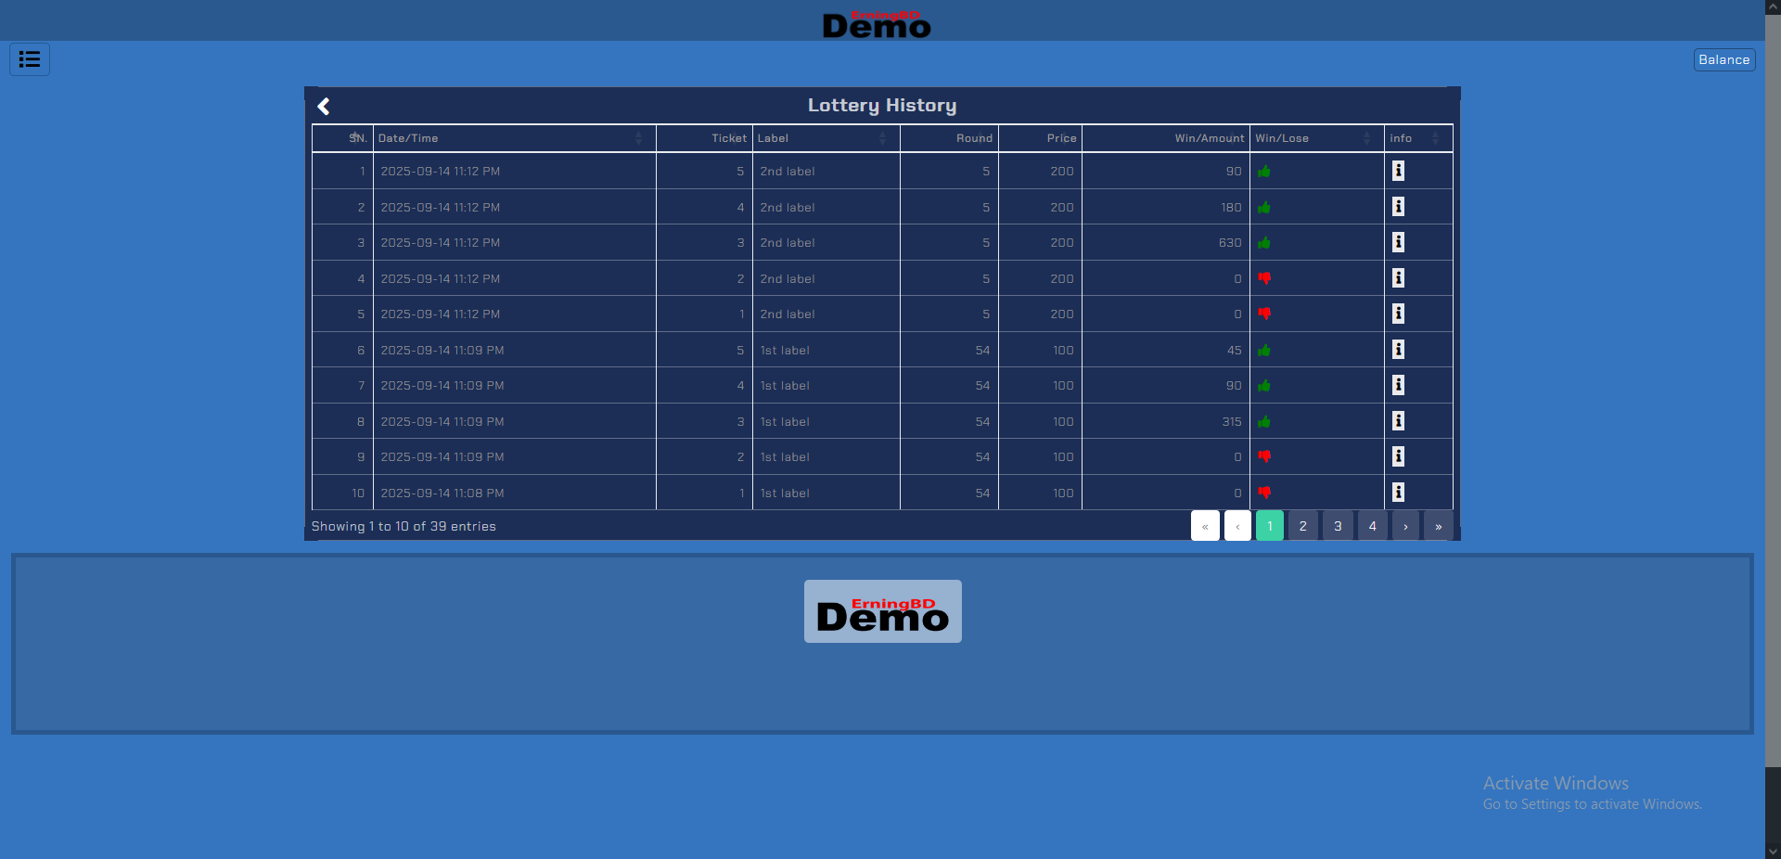Viewport: 1781px width, 859px height.
Task: Click the back arrow in Lottery History
Action: tap(324, 106)
